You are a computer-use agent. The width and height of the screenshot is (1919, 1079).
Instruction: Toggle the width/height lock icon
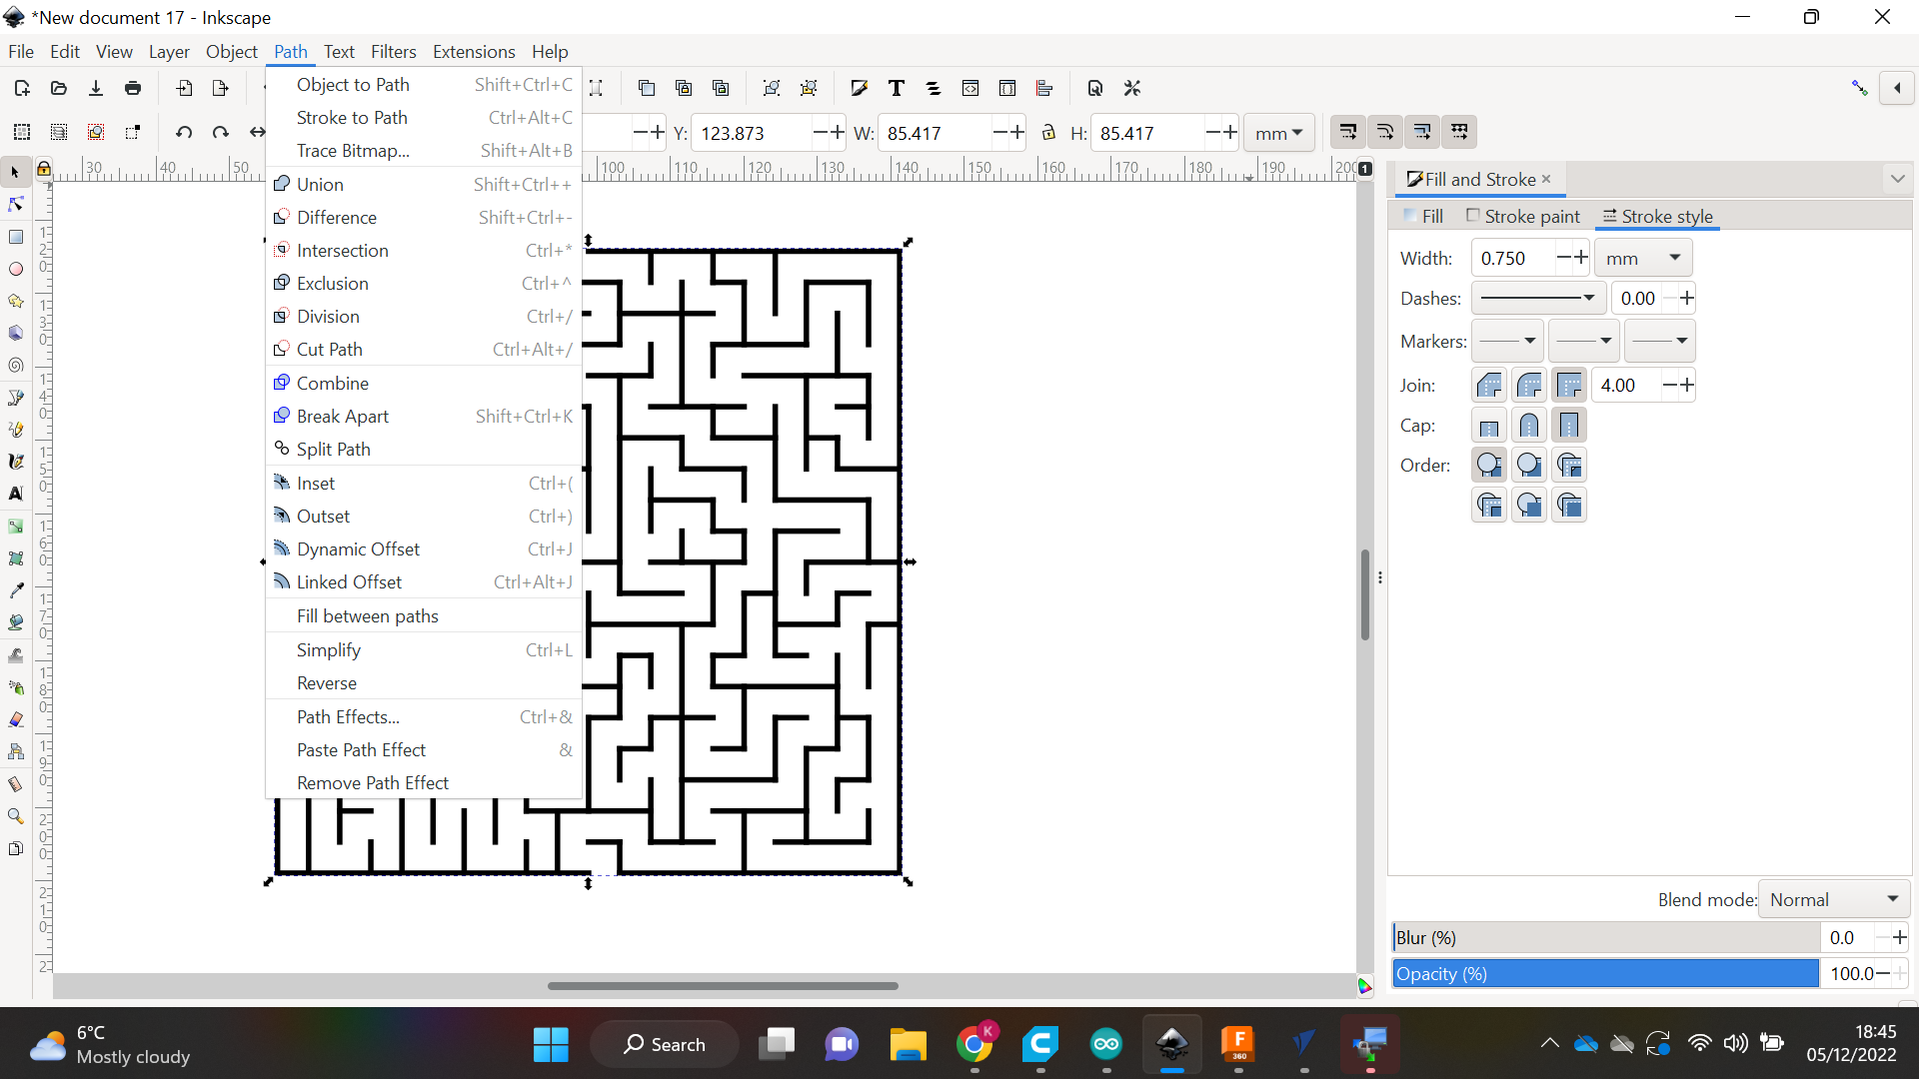pos(1047,132)
